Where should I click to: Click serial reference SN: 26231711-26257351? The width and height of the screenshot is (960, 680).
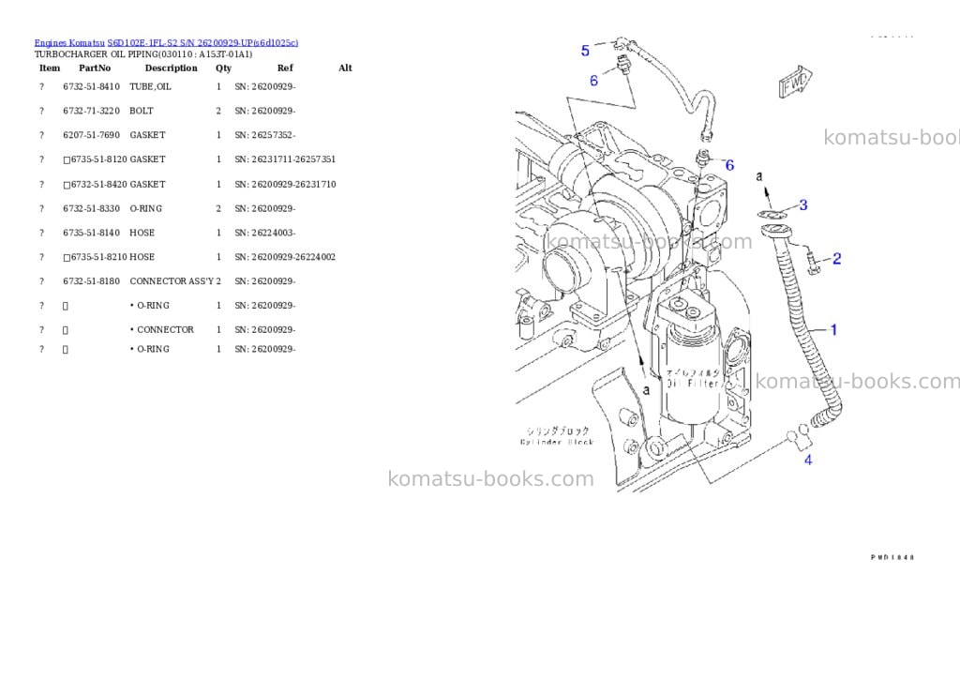285,159
